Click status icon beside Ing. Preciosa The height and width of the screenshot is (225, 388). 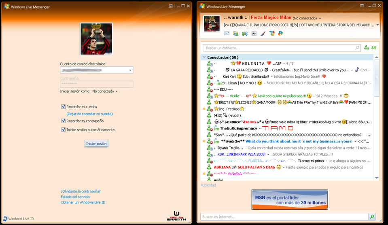[210, 109]
